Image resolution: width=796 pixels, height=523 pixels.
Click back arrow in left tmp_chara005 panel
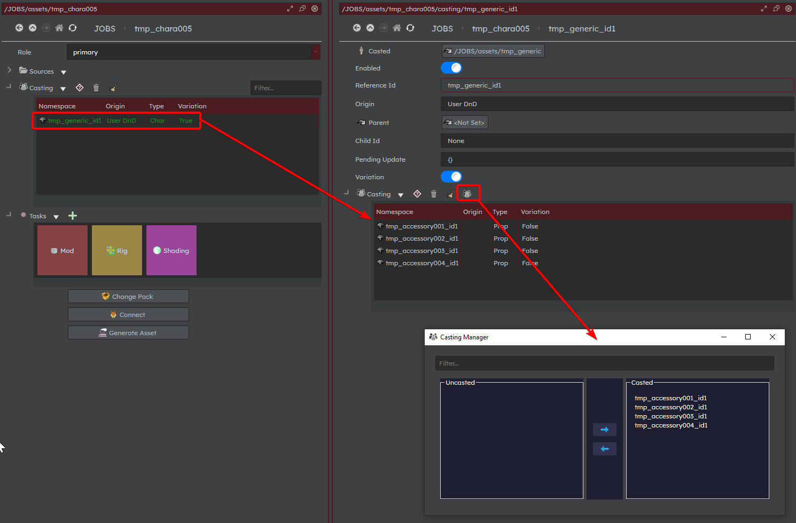[19, 28]
